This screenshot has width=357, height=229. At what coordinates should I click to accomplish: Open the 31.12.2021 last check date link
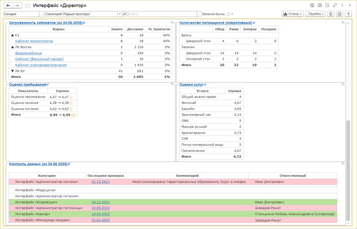[x=100, y=182]
